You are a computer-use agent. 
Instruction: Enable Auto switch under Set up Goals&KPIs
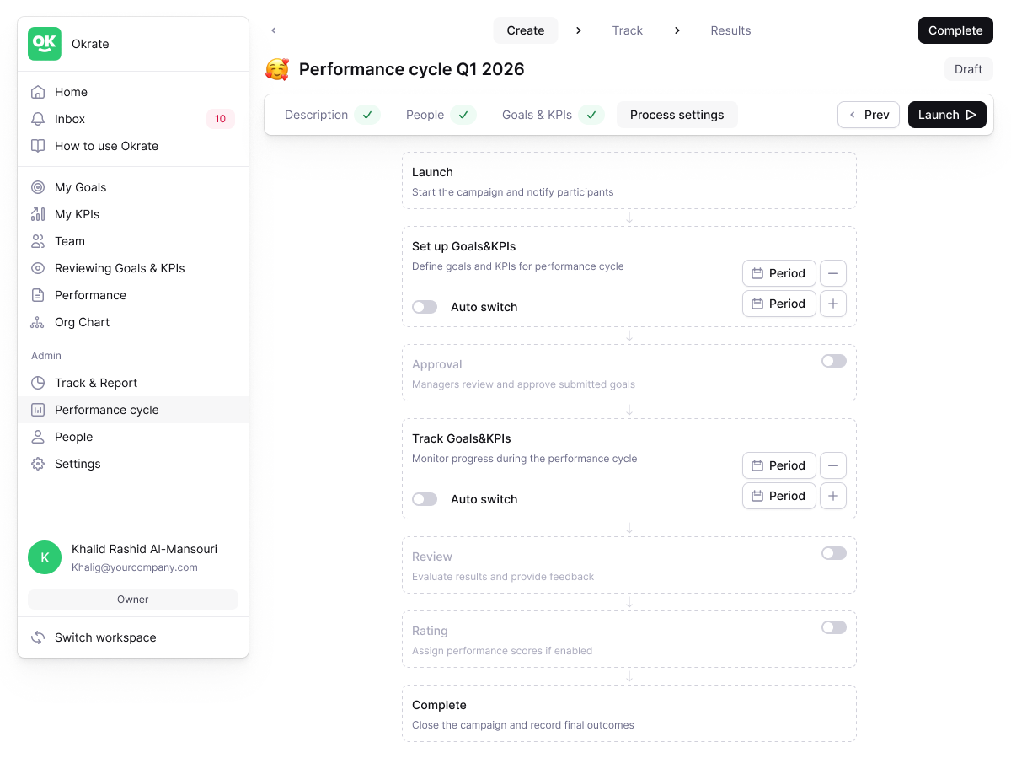pos(425,307)
